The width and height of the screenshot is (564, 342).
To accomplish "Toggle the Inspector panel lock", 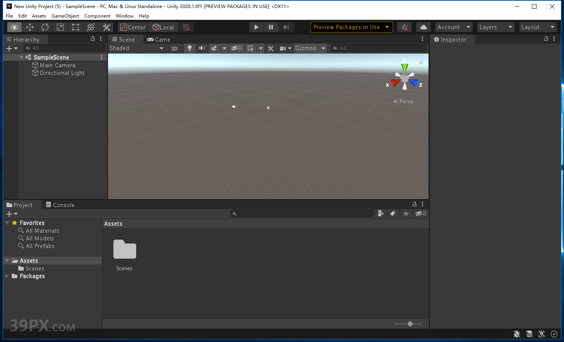I will pyautogui.click(x=546, y=39).
